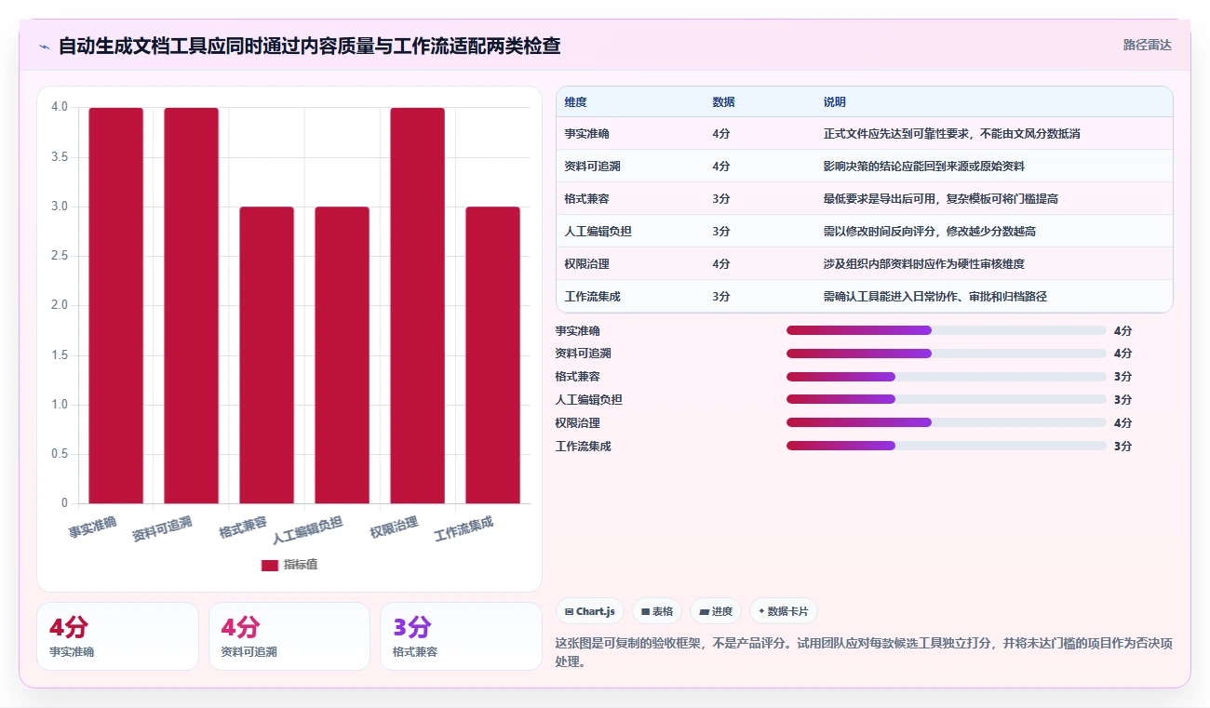Viewport: 1210px width, 708px height.
Task: Click the description '正式文件应先达到可靠性要求，不能由文风分数抵消'
Action: pos(951,134)
